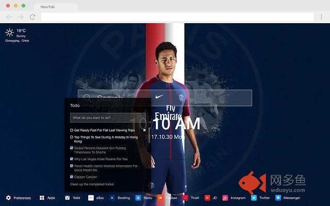Uncheck 'Travel Health Useful Medical' todo
330x206 pixels.
coord(72,166)
